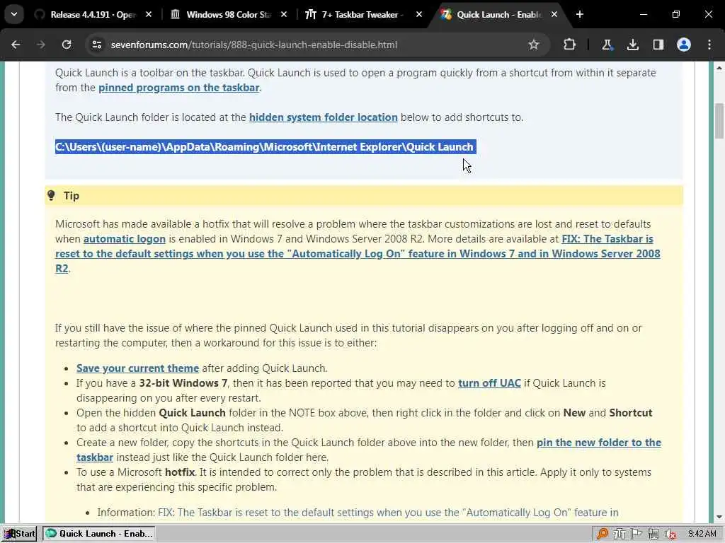Open Chrome three-dot menu
Screen dimensions: 725x543
(709, 45)
